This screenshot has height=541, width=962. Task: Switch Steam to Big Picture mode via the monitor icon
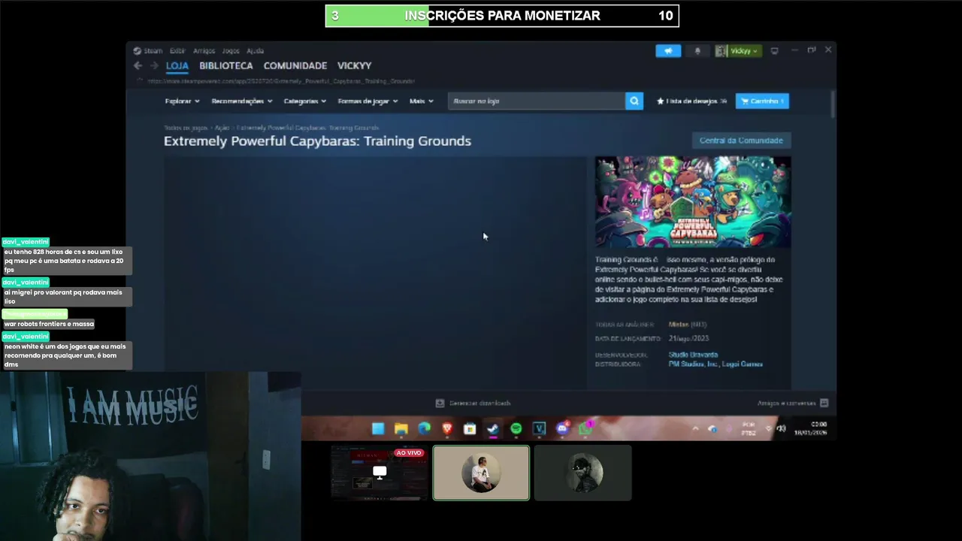tap(774, 50)
